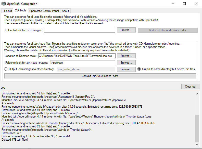Click log line 'Unmounted: A ~'
Image resolution: width=202 pixels, height=149 pixels.
click(11, 133)
